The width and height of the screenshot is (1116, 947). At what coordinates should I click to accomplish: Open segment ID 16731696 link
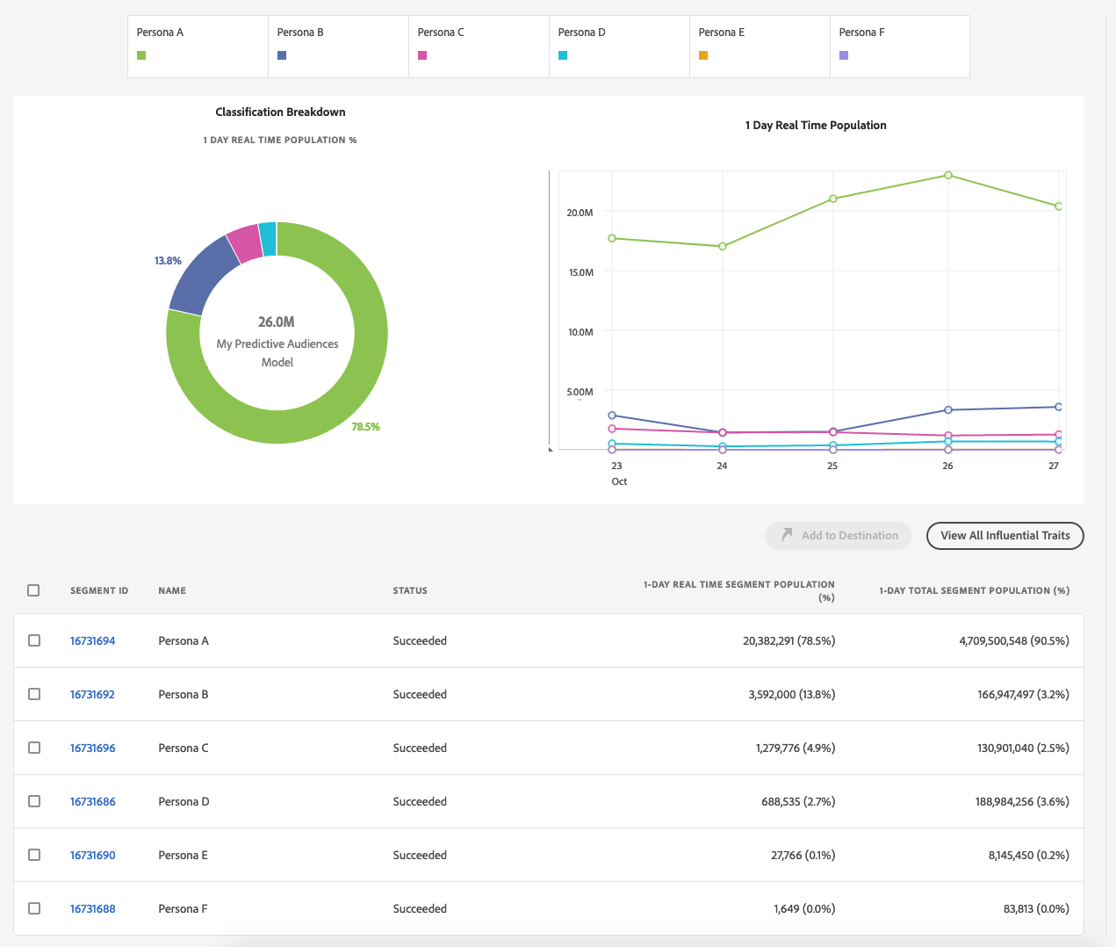pyautogui.click(x=93, y=748)
